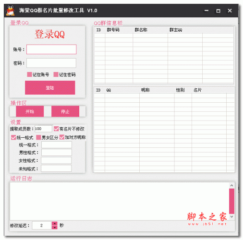Uncheck the 统一格式 checkbox

pos(13,137)
